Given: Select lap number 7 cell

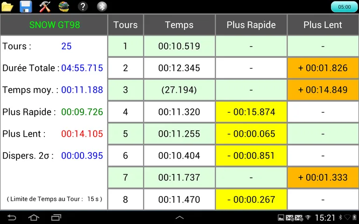Looking at the screenshot, I should coord(125,177).
